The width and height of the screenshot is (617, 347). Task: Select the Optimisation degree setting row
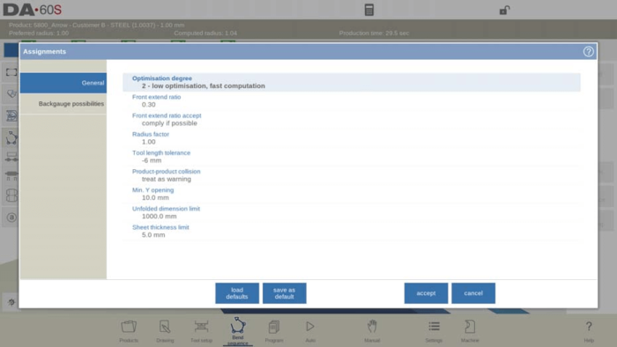point(352,82)
